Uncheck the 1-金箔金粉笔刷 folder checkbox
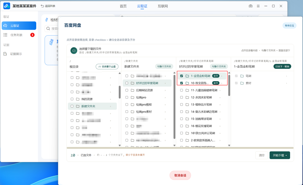 182,76
